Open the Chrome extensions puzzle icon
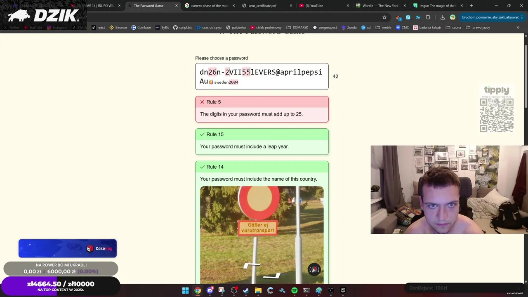Image resolution: width=528 pixels, height=297 pixels. [x=428, y=17]
